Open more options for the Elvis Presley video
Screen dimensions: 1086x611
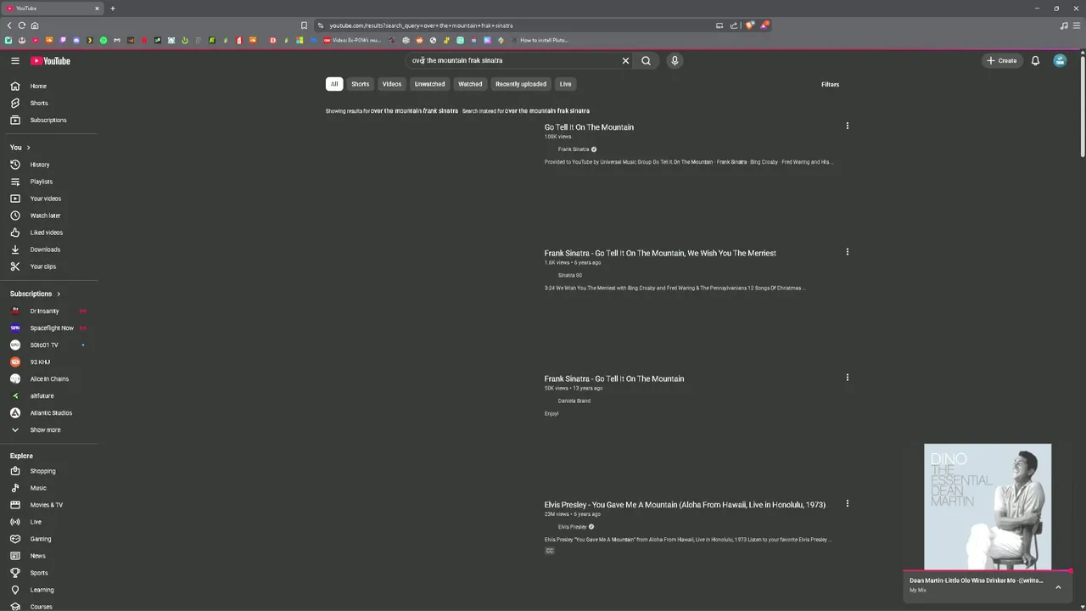coord(847,504)
